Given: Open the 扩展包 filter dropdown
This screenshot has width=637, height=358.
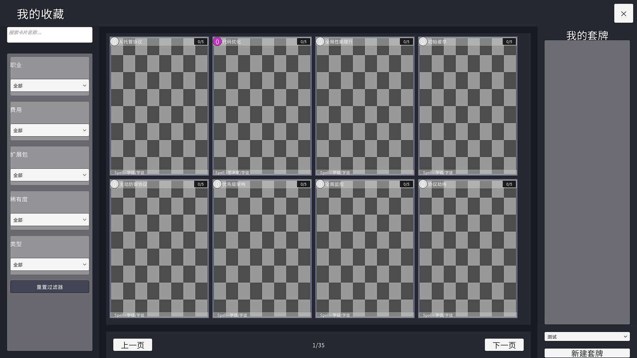Looking at the screenshot, I should coord(50,175).
